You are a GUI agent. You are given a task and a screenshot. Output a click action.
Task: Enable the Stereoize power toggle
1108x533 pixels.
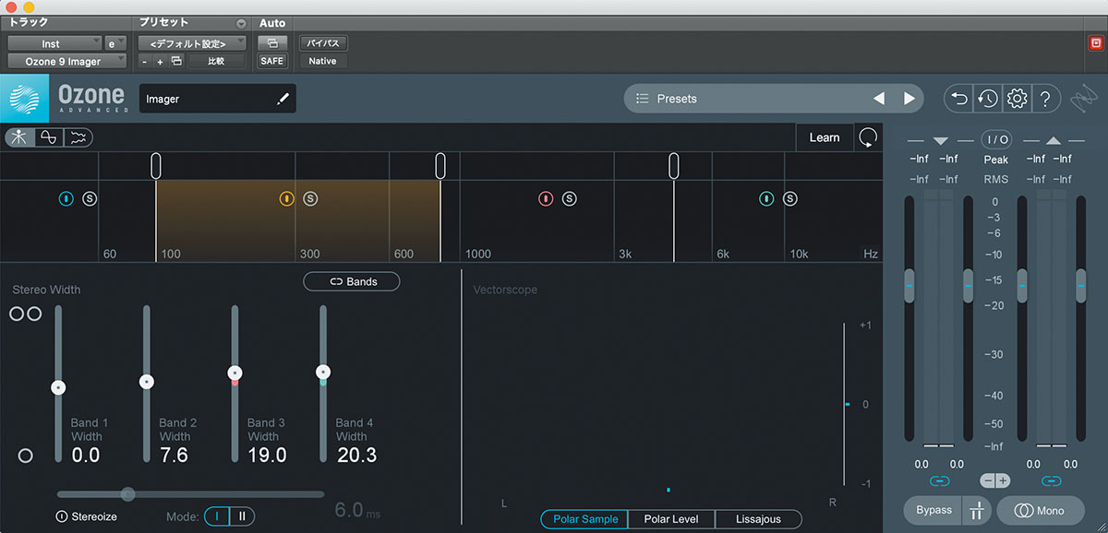[x=62, y=516]
